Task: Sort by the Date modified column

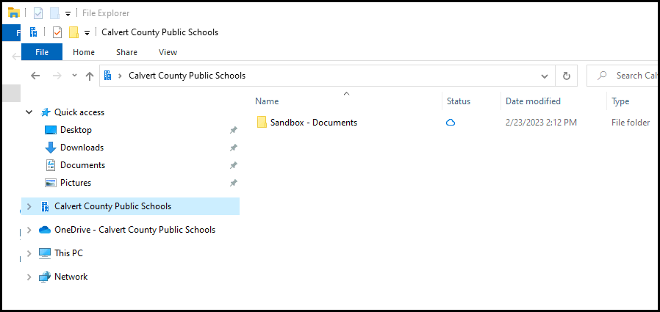Action: pos(533,101)
